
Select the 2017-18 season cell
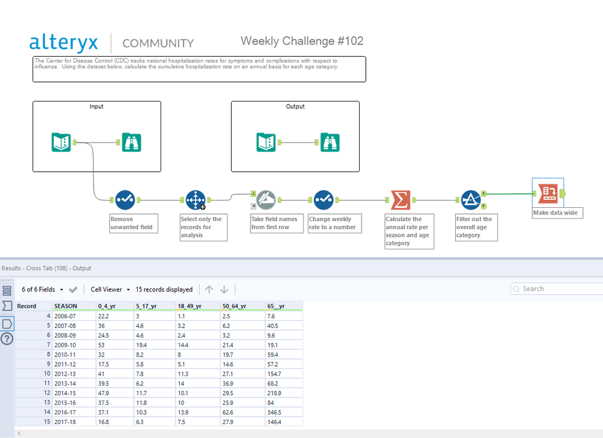coord(74,422)
